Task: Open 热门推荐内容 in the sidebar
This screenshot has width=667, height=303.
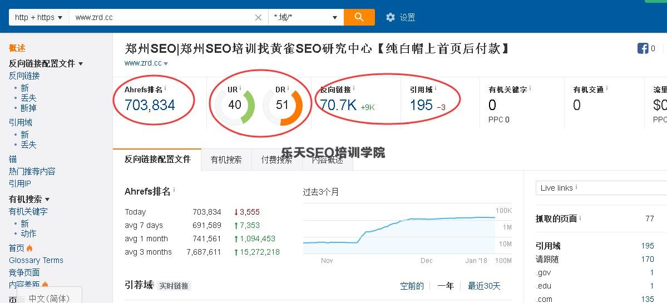Action: click(32, 171)
